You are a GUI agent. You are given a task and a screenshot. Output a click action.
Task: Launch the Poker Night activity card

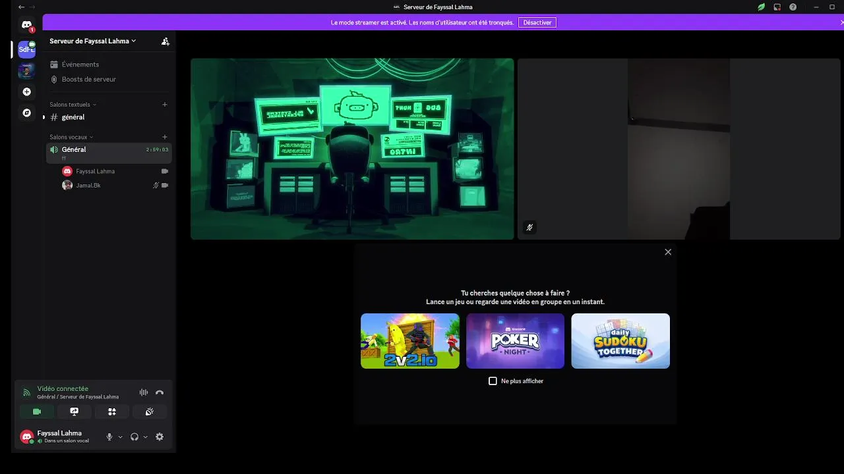[516, 341]
